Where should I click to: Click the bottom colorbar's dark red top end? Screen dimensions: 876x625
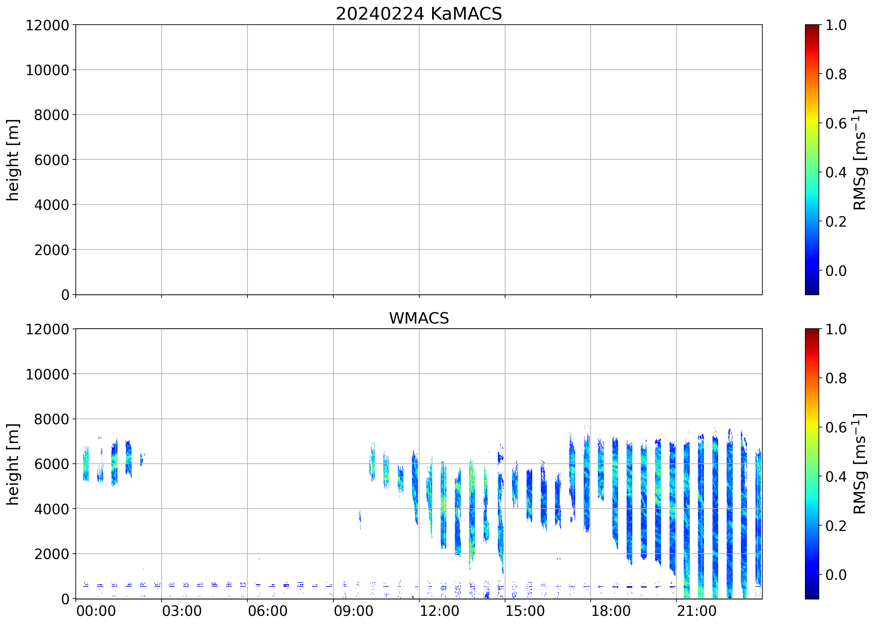(812, 331)
